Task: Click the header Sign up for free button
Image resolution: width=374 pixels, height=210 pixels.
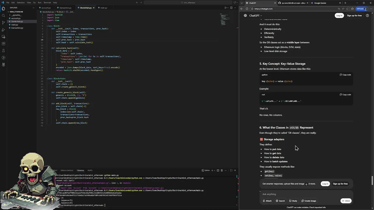Action: pos(354,15)
